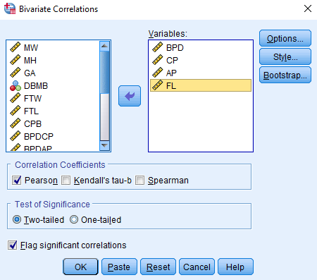Click the scale icon next to FTW
Viewport: 317px width, 280px height.
coord(15,98)
